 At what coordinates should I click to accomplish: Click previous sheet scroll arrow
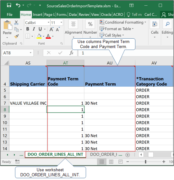pos(8,155)
